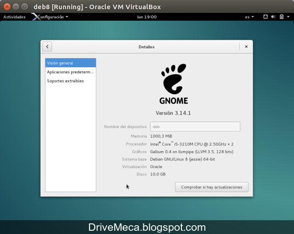Expand the system menu arrow in the top bar
294x234 pixels.
point(288,17)
